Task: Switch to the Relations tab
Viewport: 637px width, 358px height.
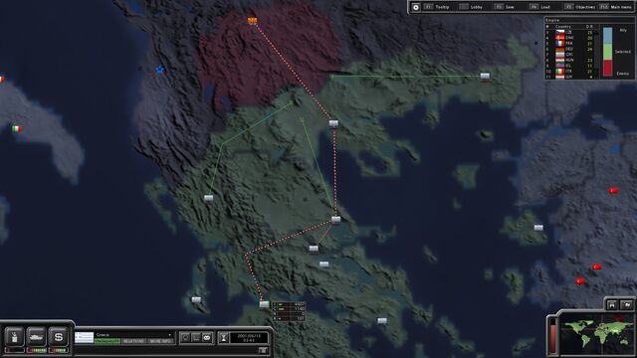Action: tap(134, 341)
